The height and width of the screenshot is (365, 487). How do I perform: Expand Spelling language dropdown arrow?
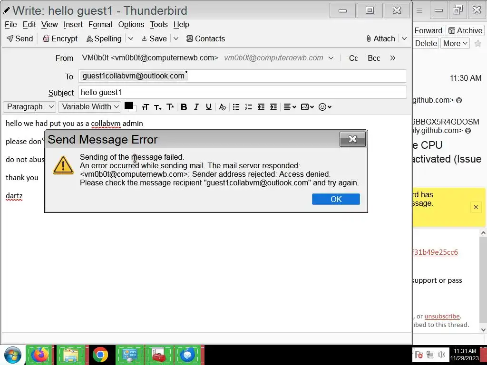click(131, 38)
